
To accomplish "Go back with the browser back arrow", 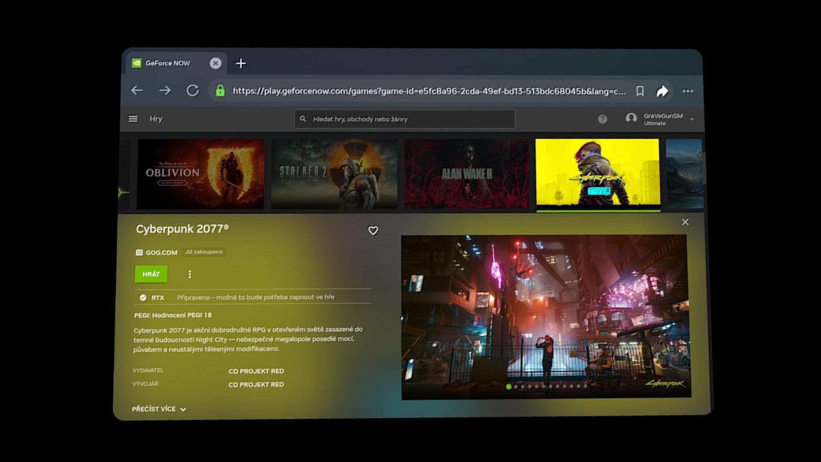I will tap(137, 90).
